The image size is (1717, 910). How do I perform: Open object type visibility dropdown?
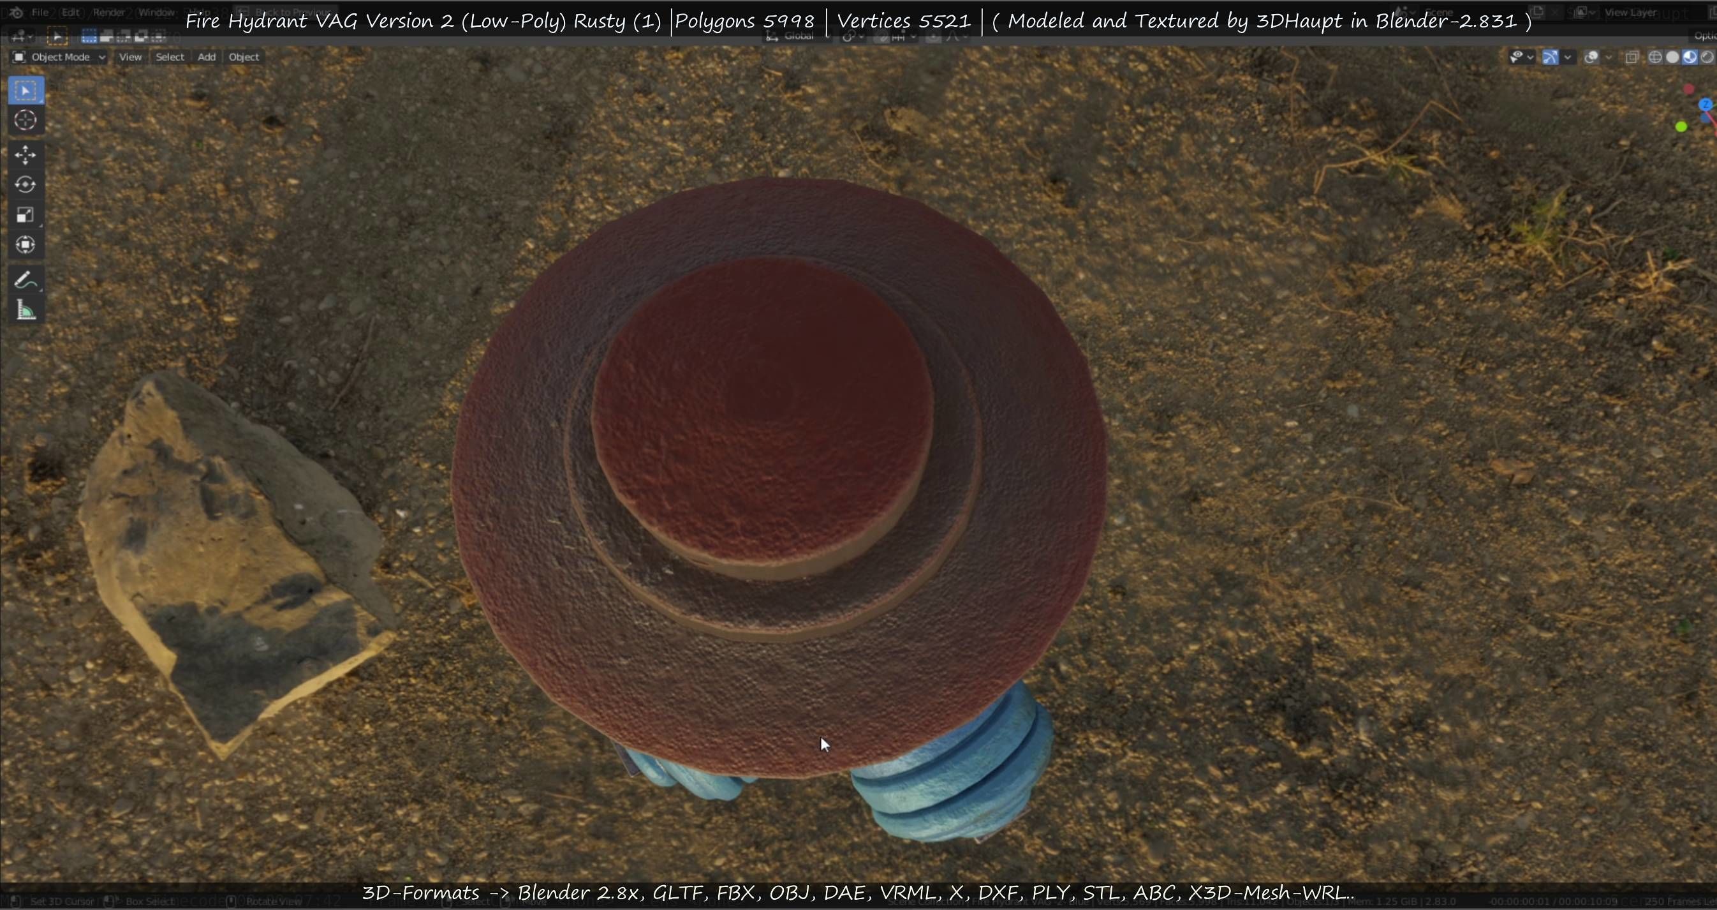pyautogui.click(x=1522, y=57)
